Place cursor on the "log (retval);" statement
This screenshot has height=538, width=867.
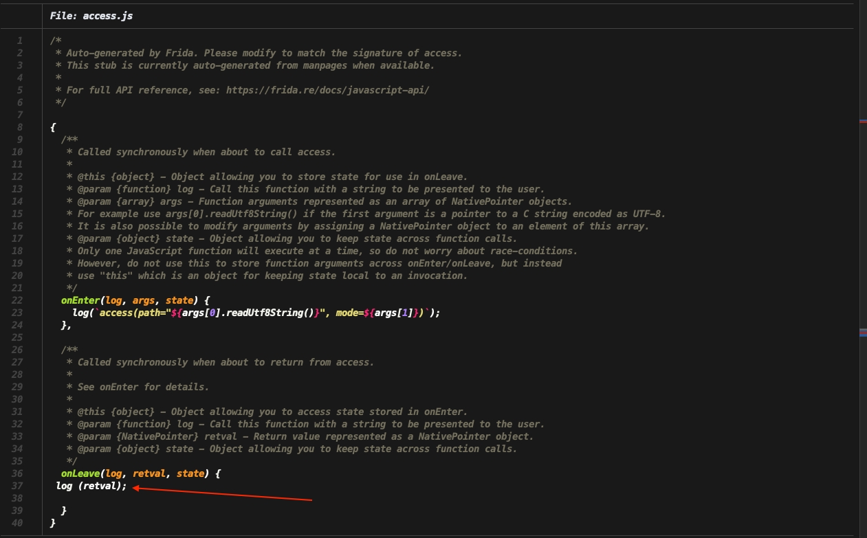click(x=91, y=486)
